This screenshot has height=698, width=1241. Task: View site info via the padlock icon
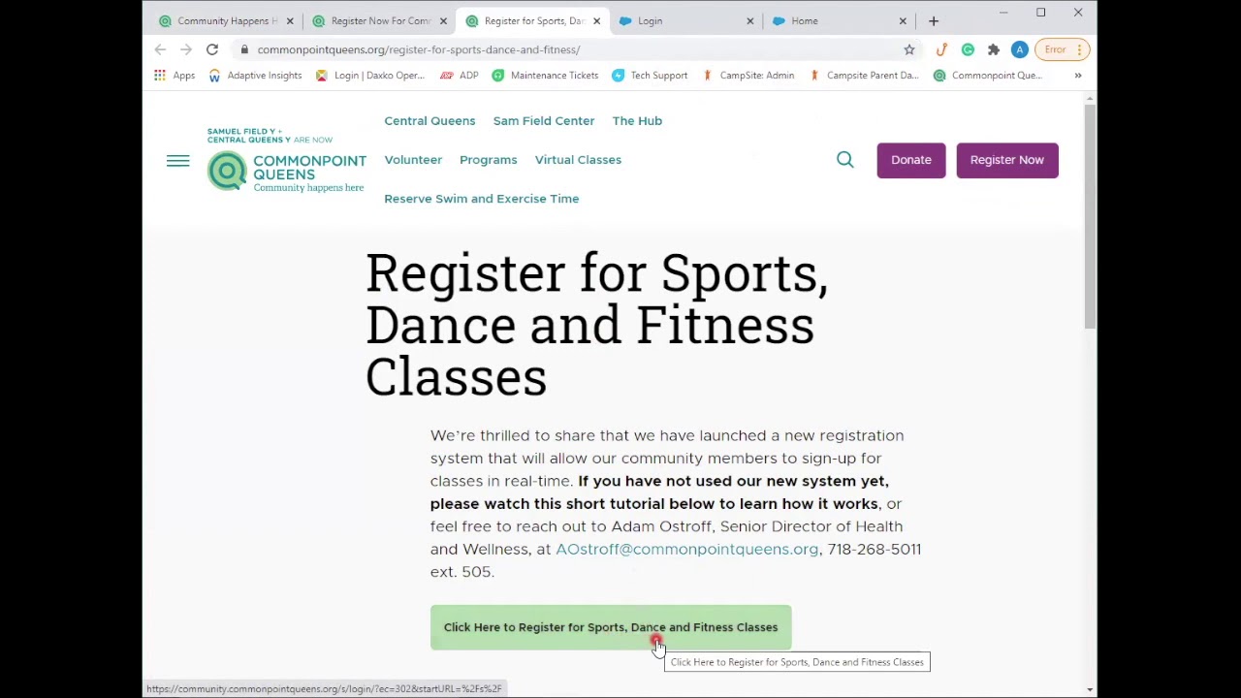[x=244, y=49]
